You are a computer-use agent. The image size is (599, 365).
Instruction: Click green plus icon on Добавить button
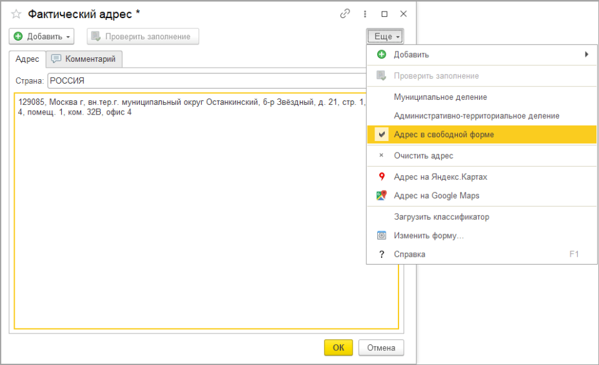(x=18, y=36)
